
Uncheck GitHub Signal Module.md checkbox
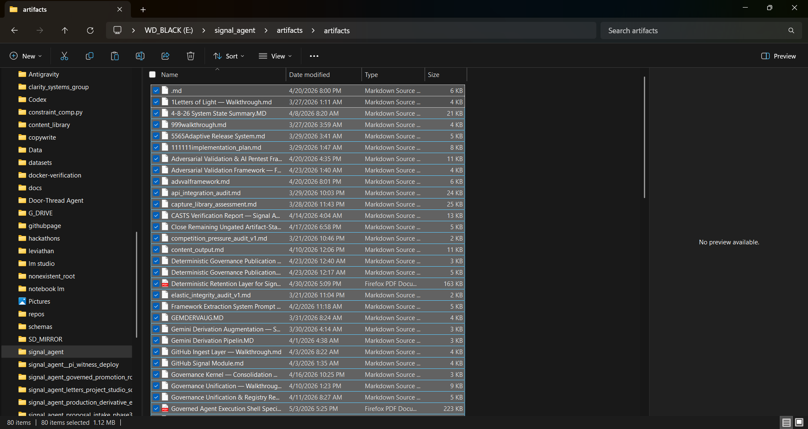coord(156,363)
